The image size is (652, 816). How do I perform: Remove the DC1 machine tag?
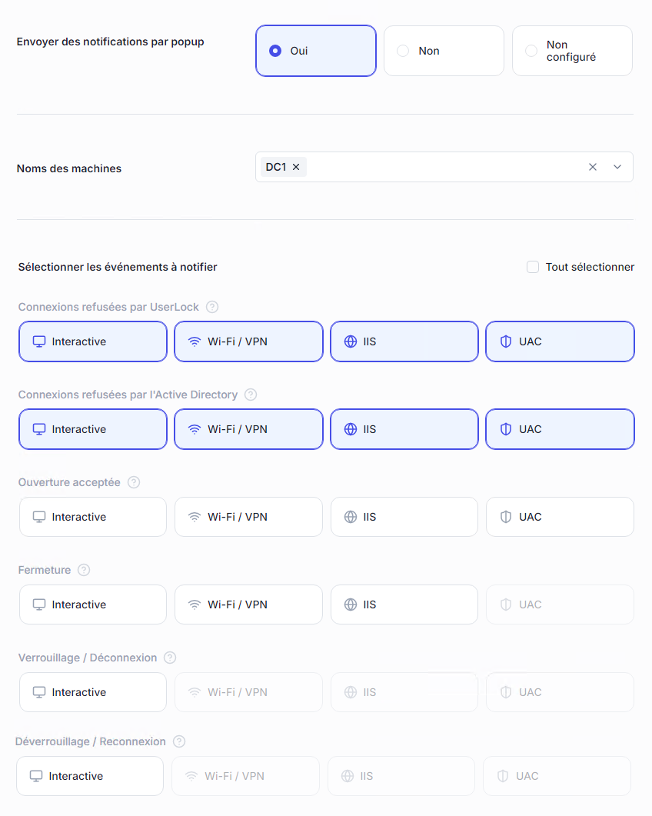pos(296,167)
